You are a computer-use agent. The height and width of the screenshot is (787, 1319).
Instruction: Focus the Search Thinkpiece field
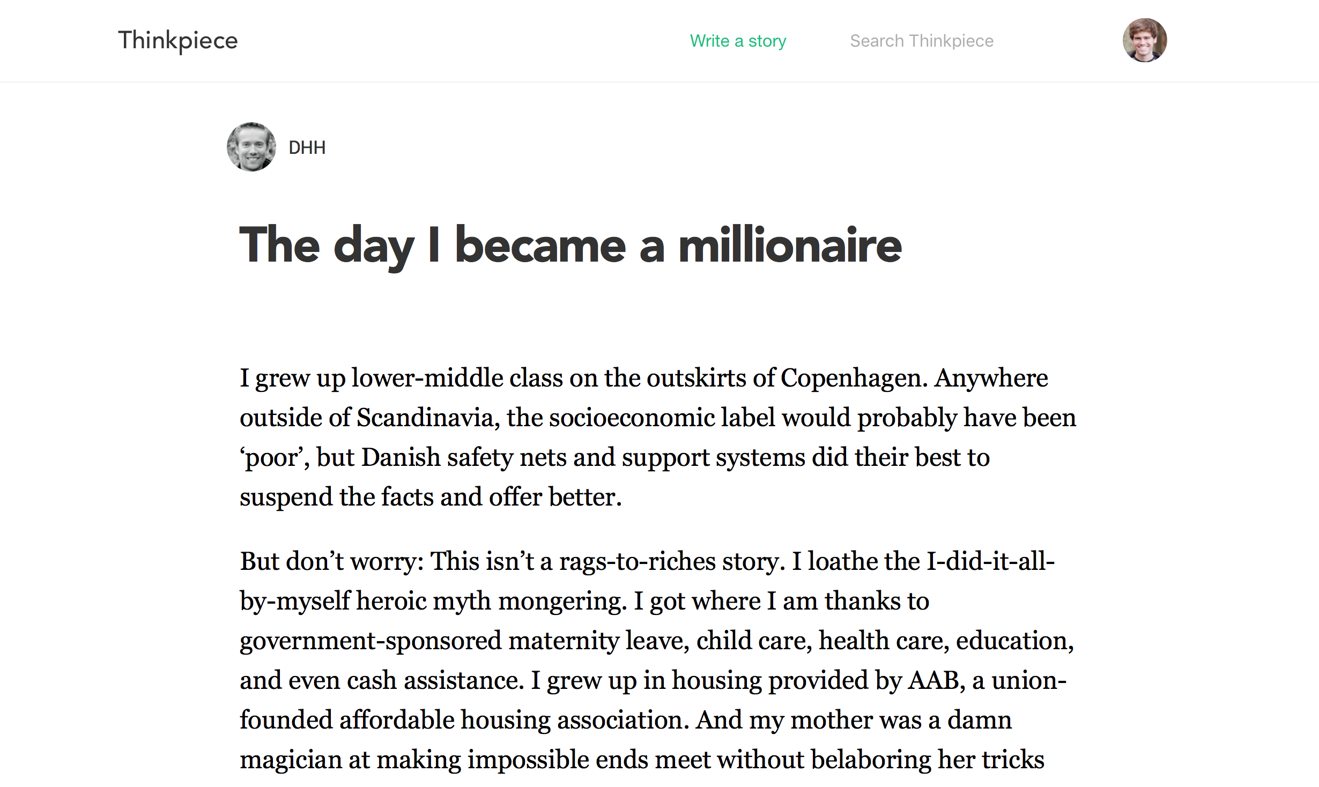click(922, 41)
